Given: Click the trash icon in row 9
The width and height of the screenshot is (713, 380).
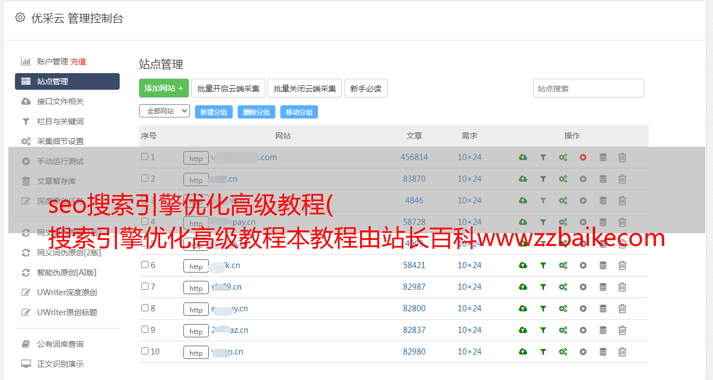Looking at the screenshot, I should pos(622,330).
